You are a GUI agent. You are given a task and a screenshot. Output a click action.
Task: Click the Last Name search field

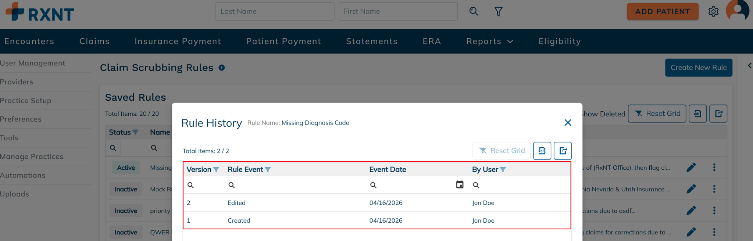275,11
